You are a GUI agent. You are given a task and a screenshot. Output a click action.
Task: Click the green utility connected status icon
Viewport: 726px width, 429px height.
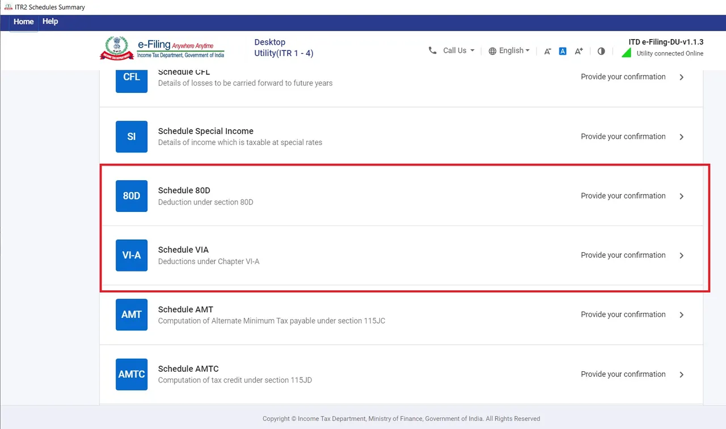click(627, 53)
